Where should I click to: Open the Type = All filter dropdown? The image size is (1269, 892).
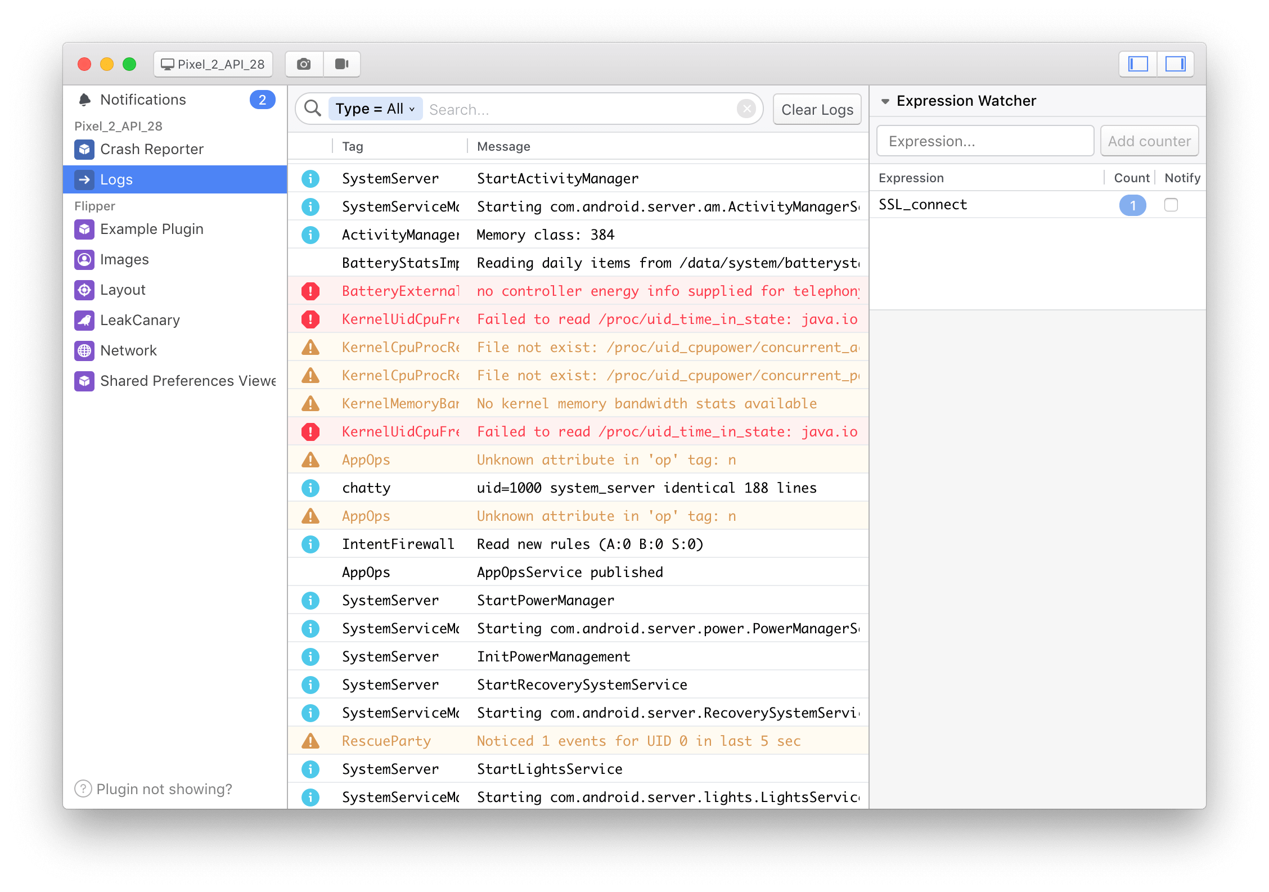(375, 109)
